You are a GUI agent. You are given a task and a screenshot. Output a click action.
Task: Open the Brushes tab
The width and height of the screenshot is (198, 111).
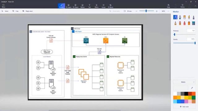(62, 6)
